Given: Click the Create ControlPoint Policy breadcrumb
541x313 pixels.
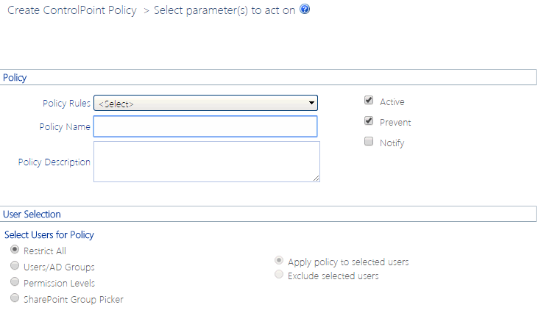Looking at the screenshot, I should click(x=71, y=11).
